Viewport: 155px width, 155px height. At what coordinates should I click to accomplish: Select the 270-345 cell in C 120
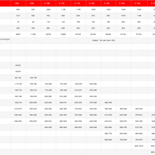(93, 103)
